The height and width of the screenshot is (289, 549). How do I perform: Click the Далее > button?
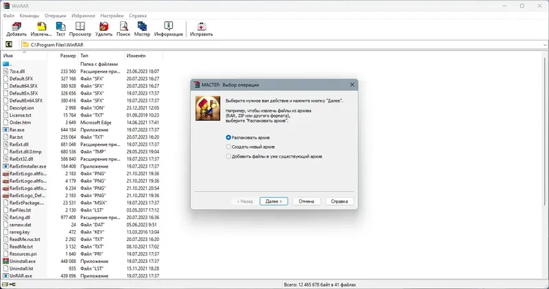pos(274,201)
